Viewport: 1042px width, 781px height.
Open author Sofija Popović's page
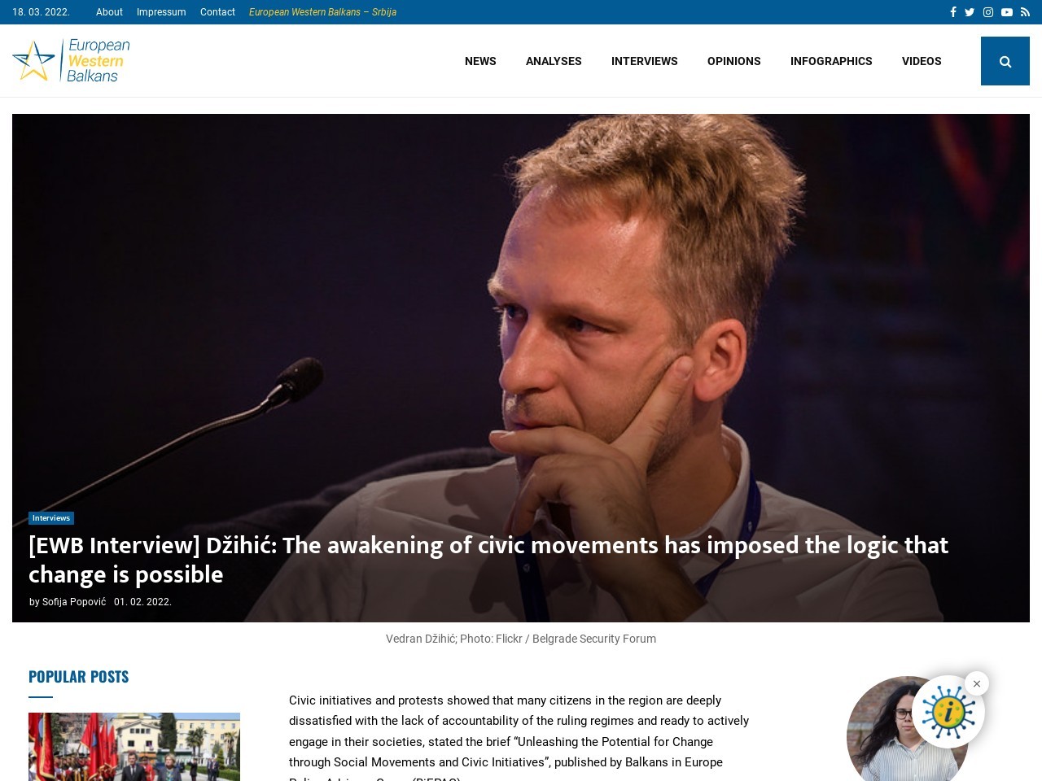pos(74,602)
